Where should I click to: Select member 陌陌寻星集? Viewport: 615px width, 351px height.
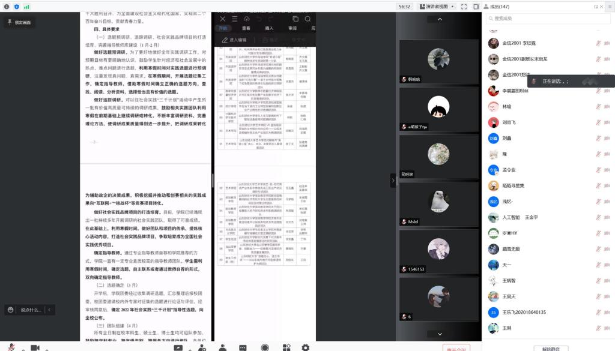point(549,185)
